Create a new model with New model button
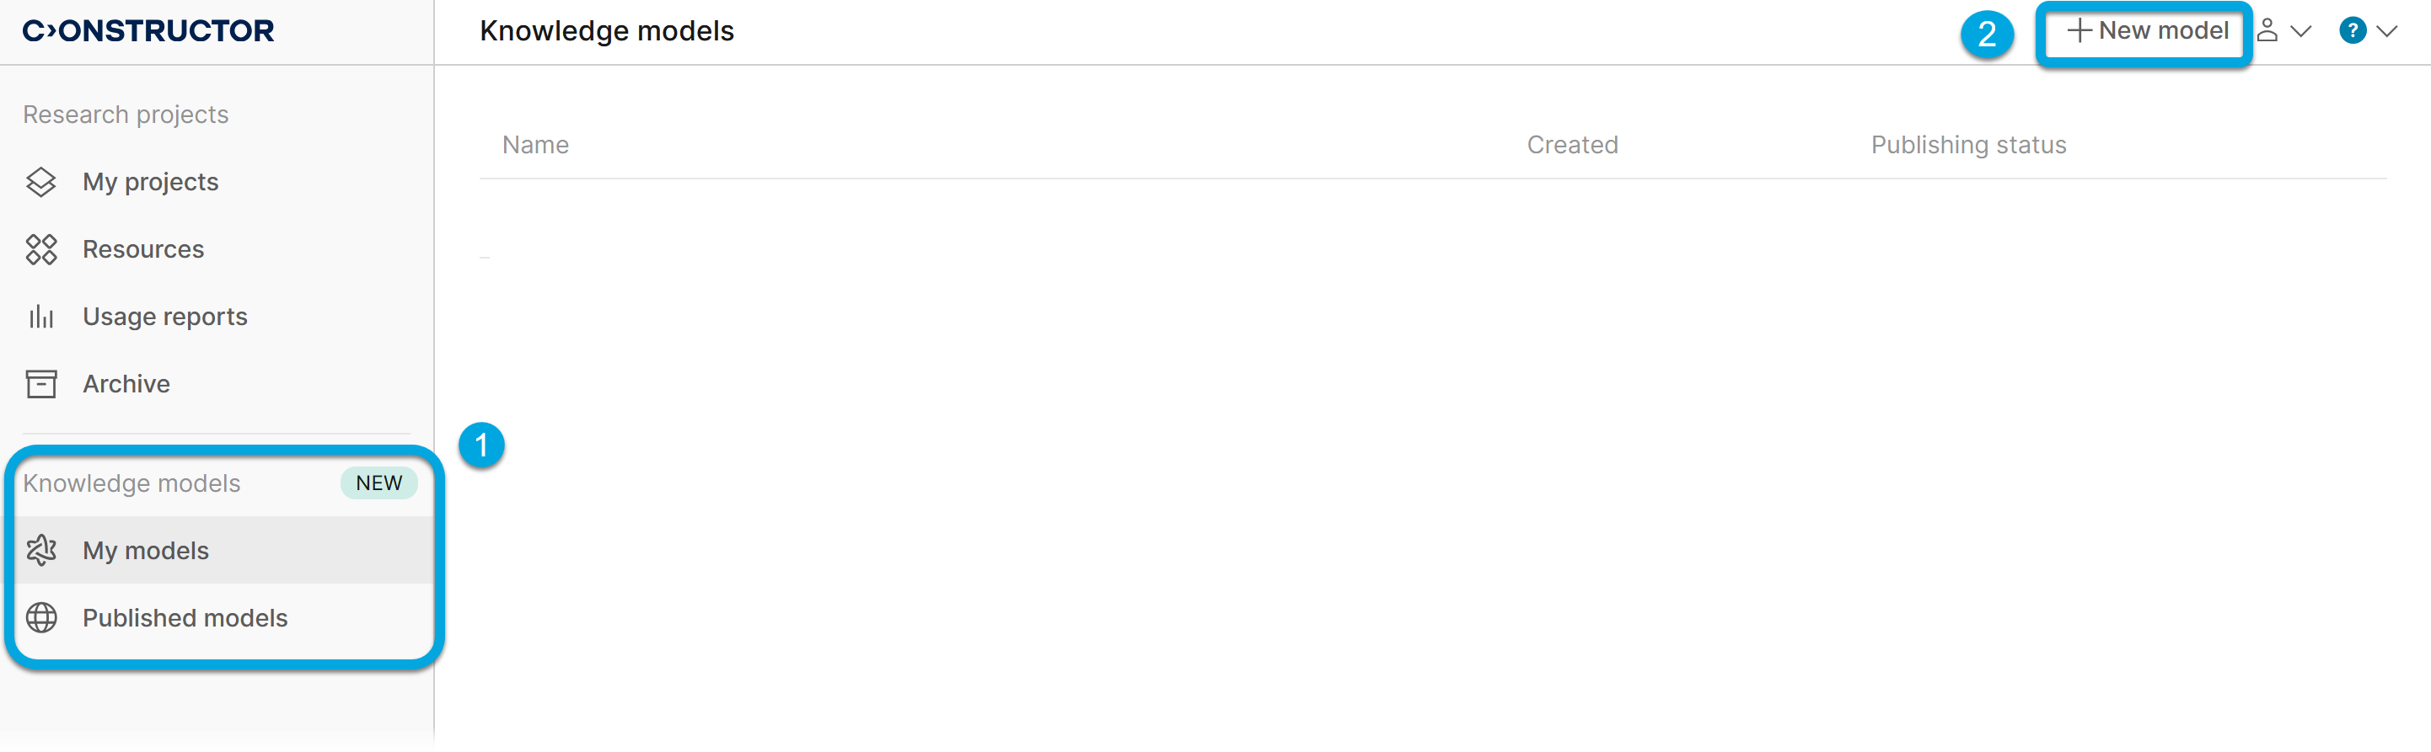This screenshot has height=752, width=2431. coord(2146,31)
